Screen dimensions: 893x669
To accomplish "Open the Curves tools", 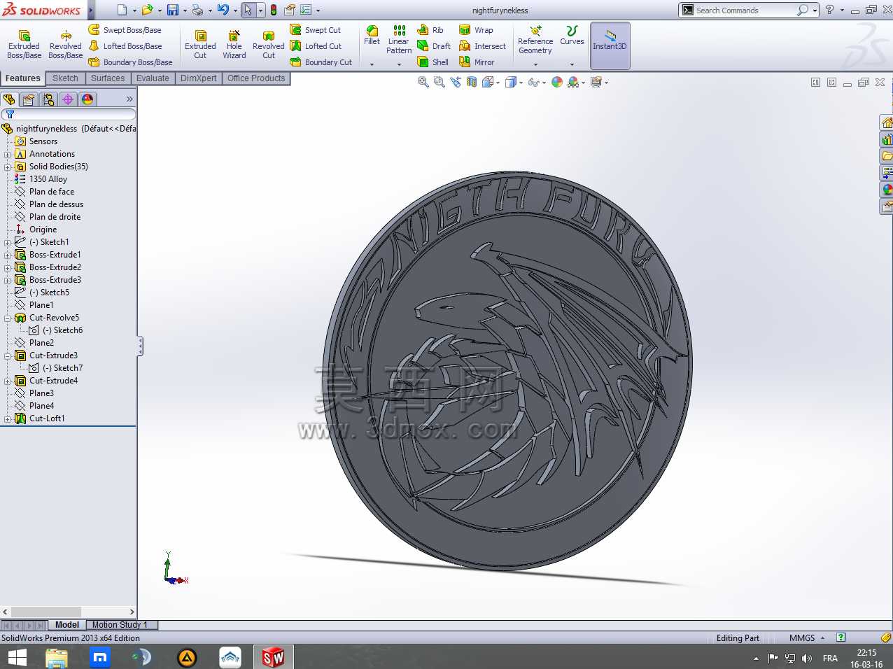I will pyautogui.click(x=572, y=36).
